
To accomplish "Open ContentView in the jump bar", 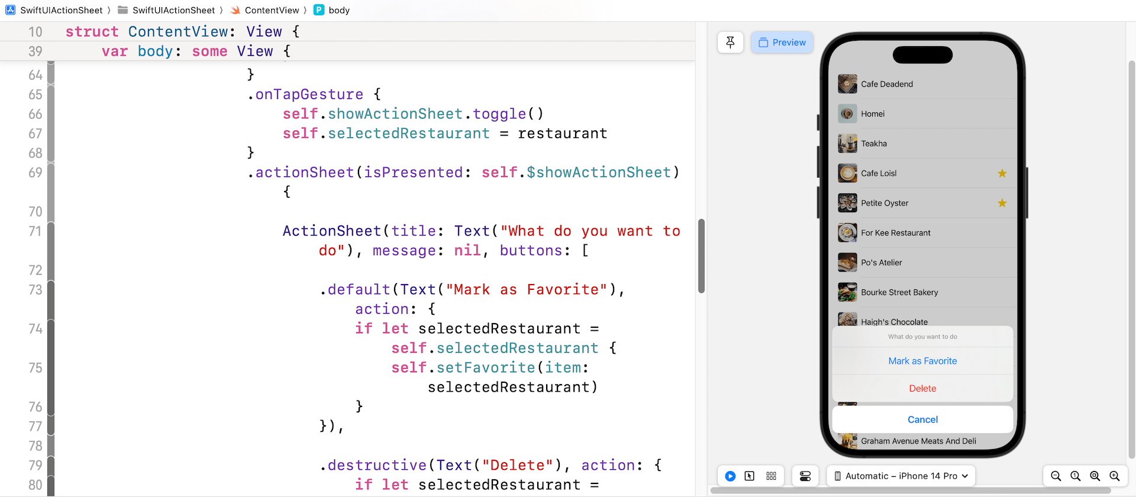I will [264, 10].
